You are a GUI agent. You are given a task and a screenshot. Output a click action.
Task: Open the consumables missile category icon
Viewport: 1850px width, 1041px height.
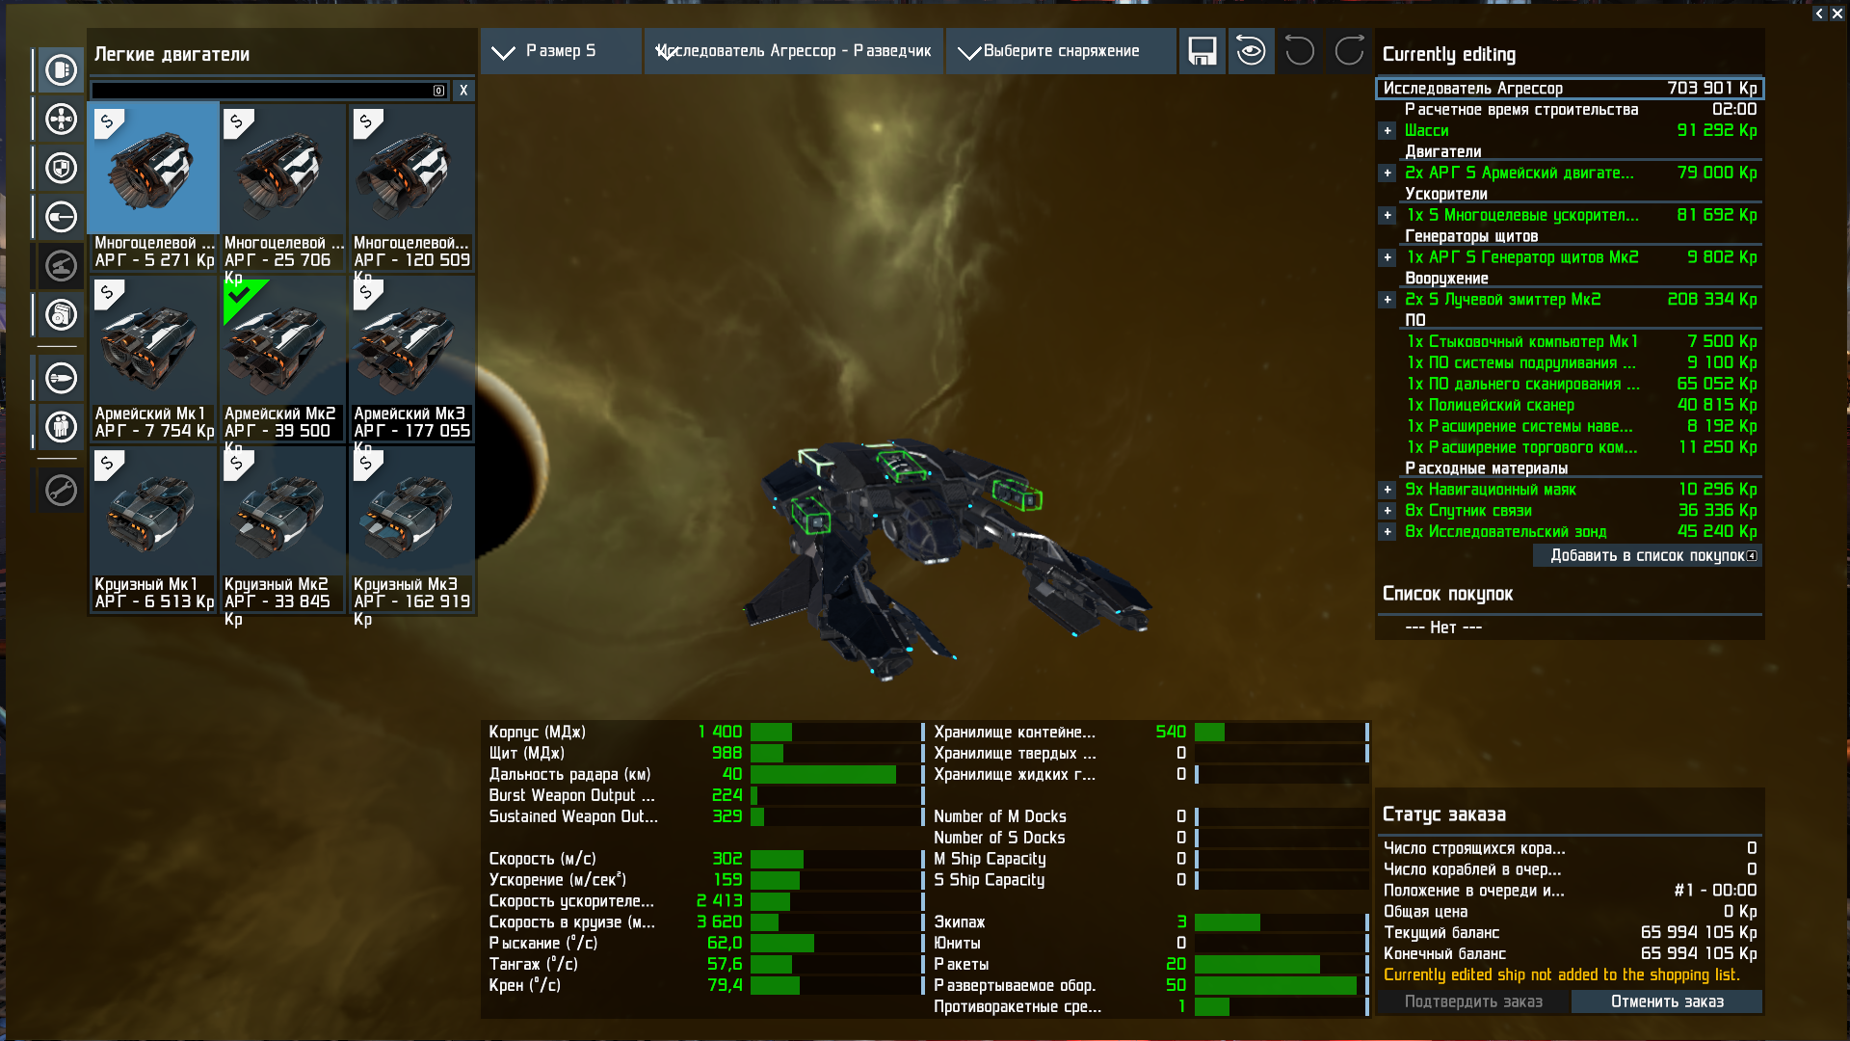pyautogui.click(x=61, y=378)
